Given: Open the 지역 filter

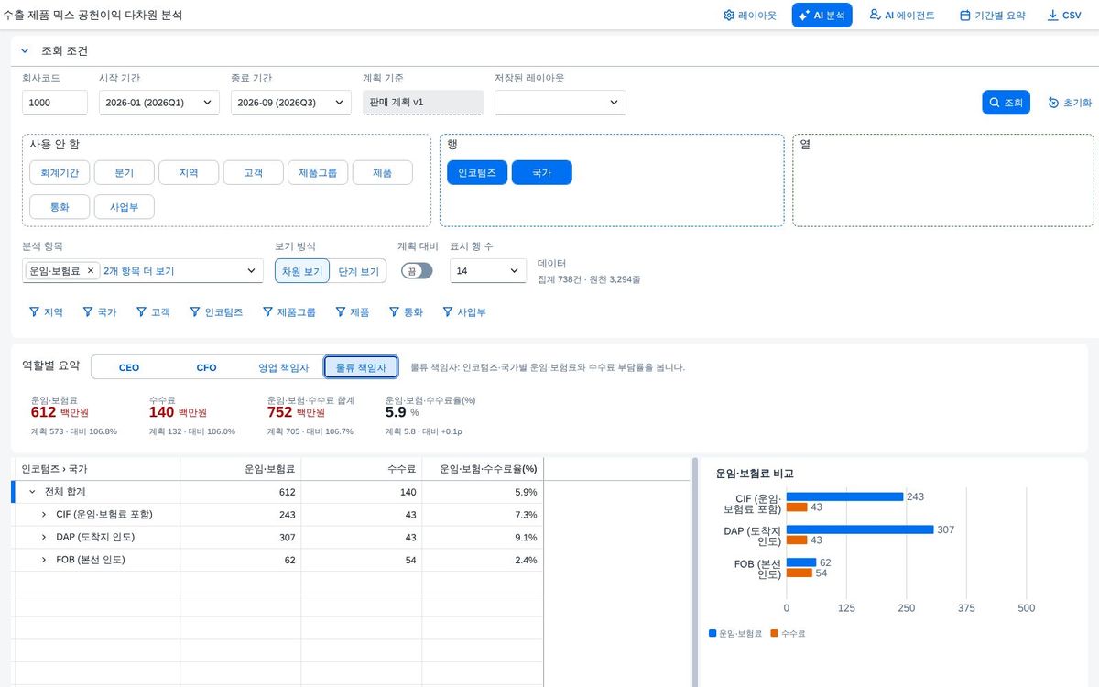Looking at the screenshot, I should [47, 312].
